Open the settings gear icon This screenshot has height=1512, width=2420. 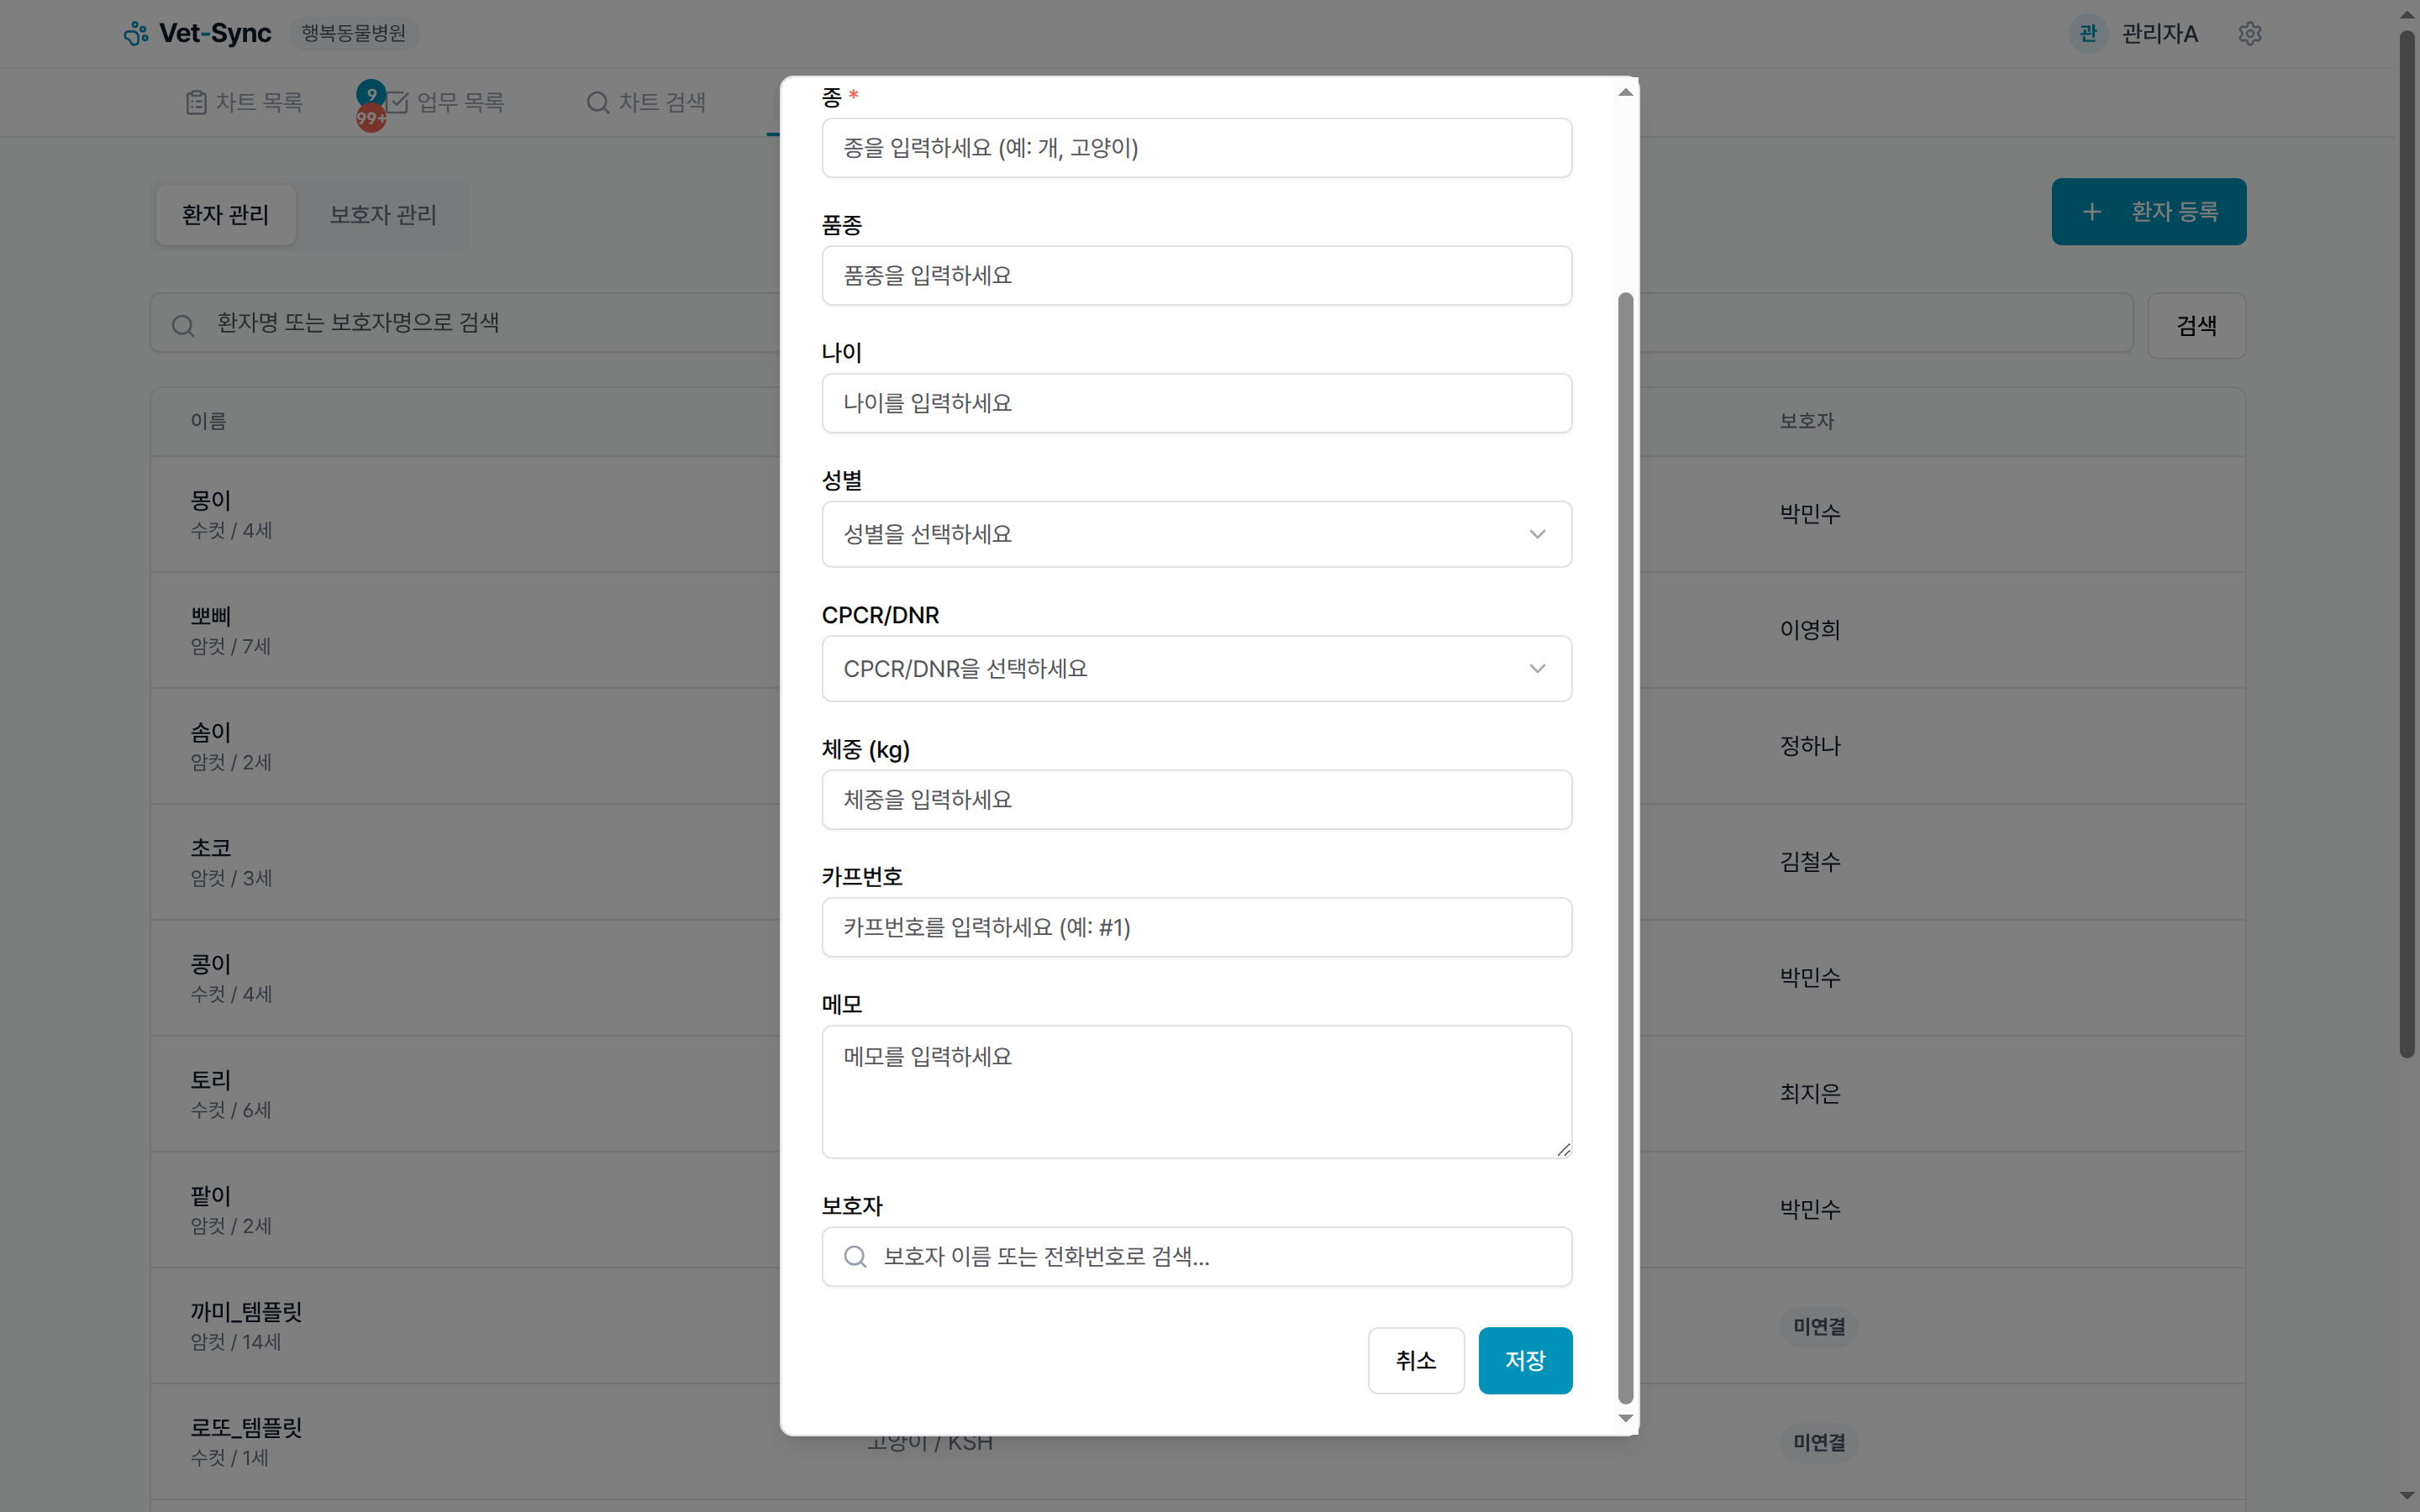coord(2250,33)
